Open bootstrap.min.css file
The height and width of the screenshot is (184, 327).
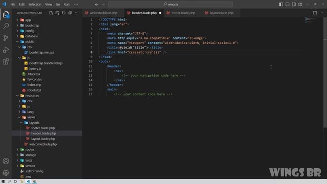tap(42, 52)
